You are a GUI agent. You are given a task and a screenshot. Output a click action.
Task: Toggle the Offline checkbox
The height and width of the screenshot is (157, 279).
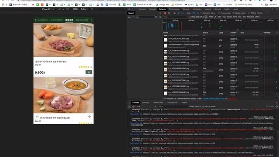coord(249,13)
